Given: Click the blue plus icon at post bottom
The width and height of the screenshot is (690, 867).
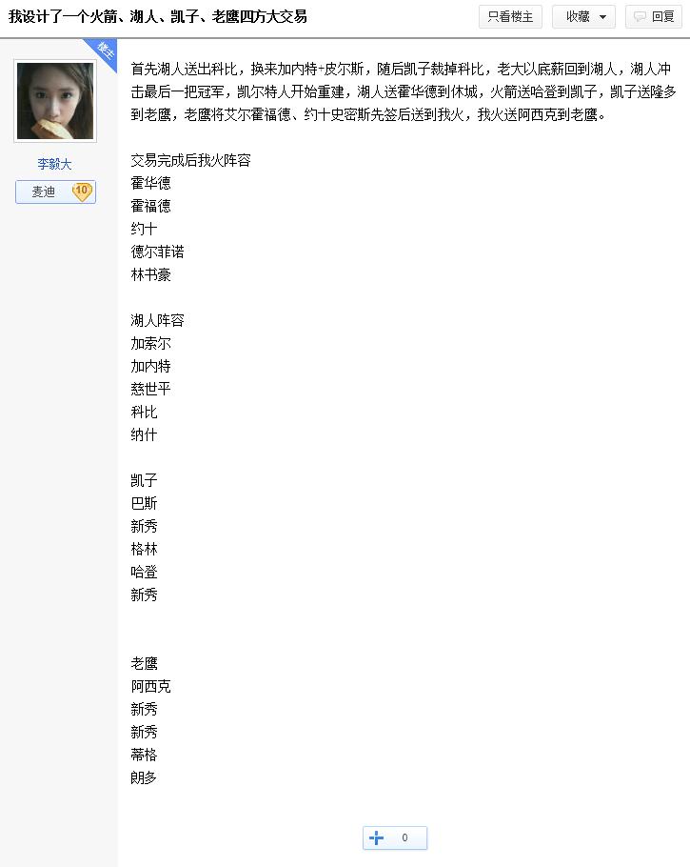Looking at the screenshot, I should pyautogui.click(x=376, y=837).
